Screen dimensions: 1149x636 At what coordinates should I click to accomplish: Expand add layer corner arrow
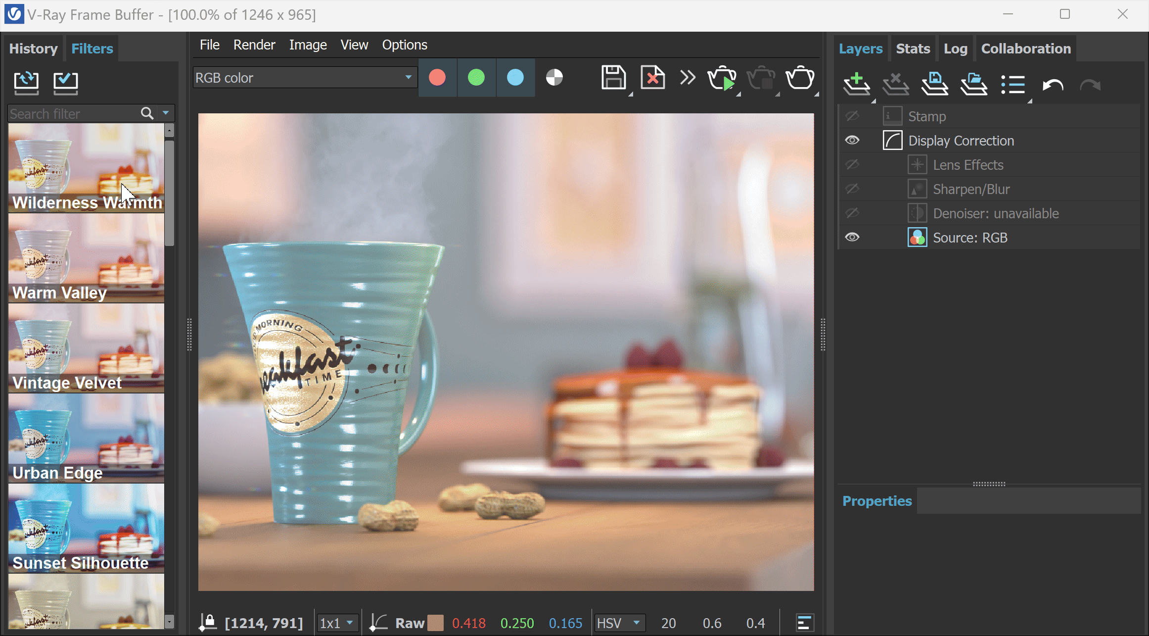click(873, 100)
